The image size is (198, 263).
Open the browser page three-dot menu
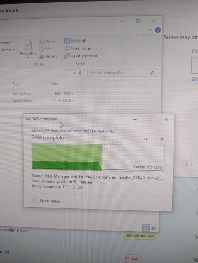pyautogui.click(x=186, y=163)
